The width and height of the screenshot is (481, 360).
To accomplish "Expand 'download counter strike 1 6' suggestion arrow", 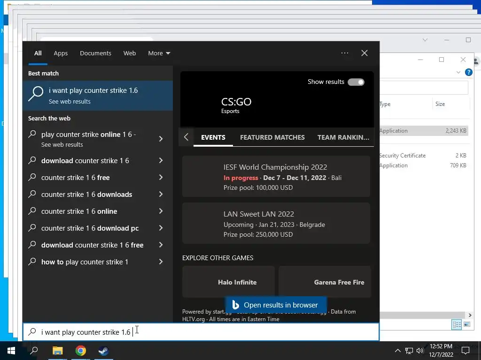I will coord(161,160).
